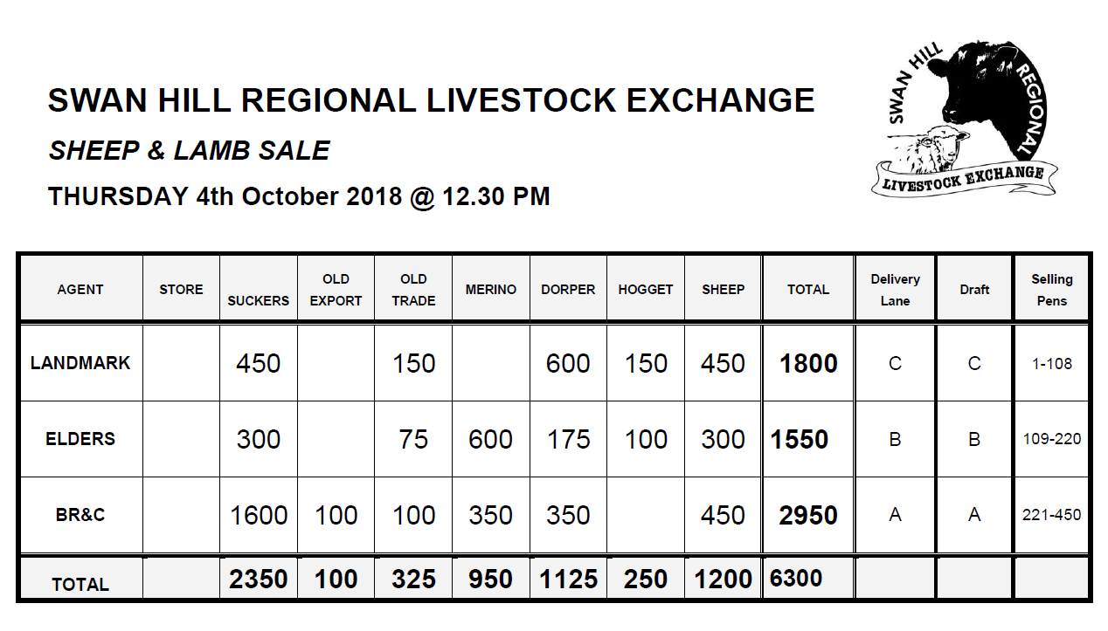
Task: Click the MERINO column header
Action: (x=490, y=290)
